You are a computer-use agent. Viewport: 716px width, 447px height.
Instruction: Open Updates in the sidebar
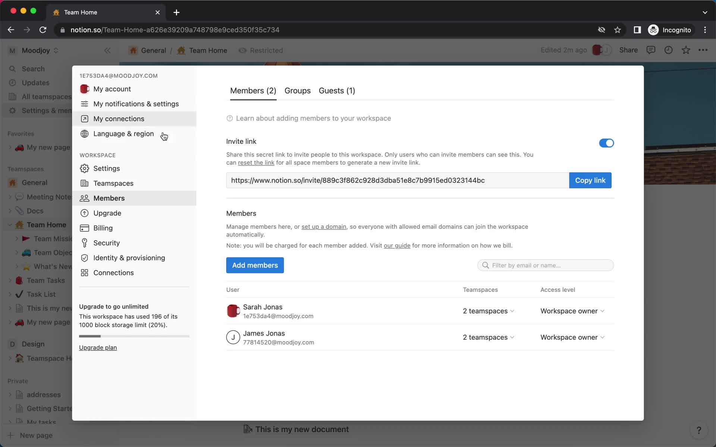35,83
